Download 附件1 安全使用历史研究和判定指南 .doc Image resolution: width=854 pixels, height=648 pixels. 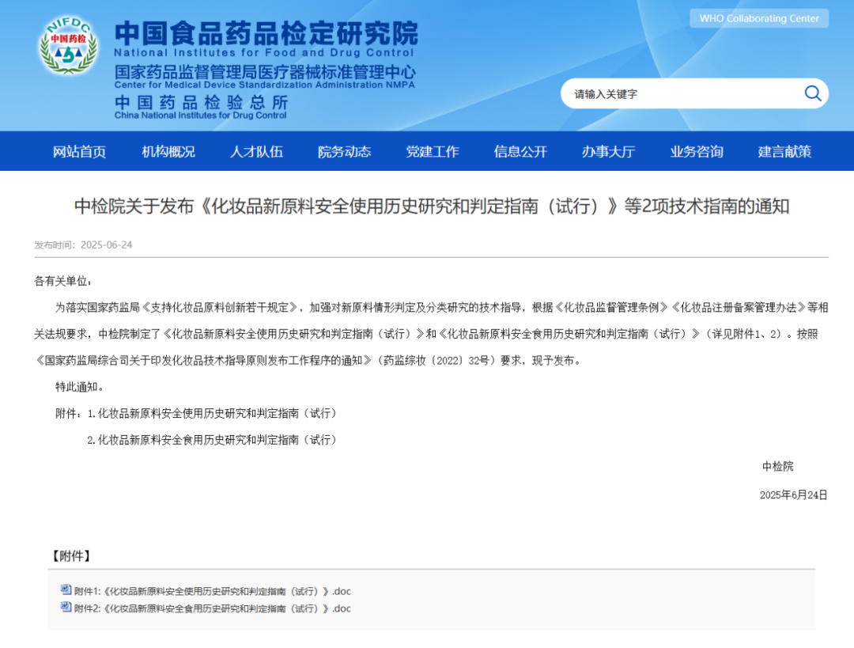tap(213, 591)
